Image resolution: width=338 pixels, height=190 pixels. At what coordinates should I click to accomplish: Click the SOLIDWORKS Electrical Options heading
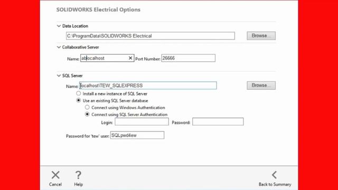(x=98, y=9)
